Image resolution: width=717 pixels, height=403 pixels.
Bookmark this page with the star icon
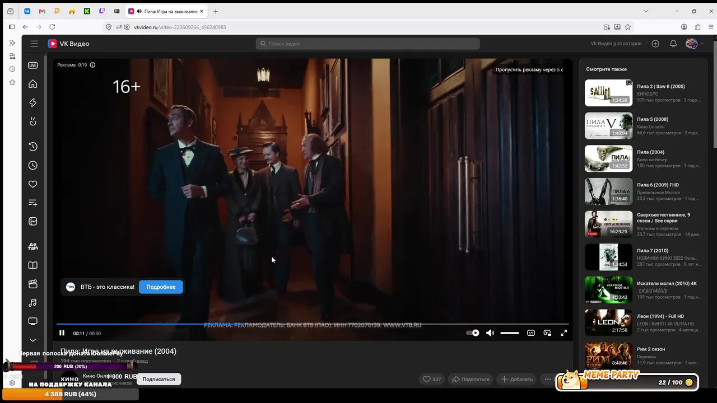(628, 27)
